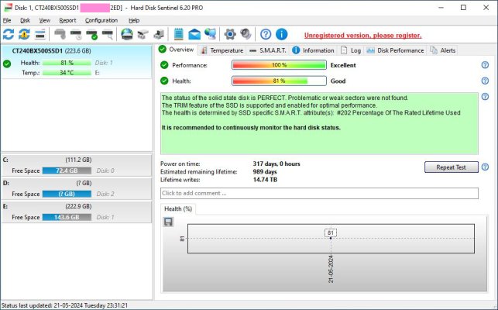Click the network computers globe icon
The width and height of the screenshot is (498, 310).
click(210, 34)
